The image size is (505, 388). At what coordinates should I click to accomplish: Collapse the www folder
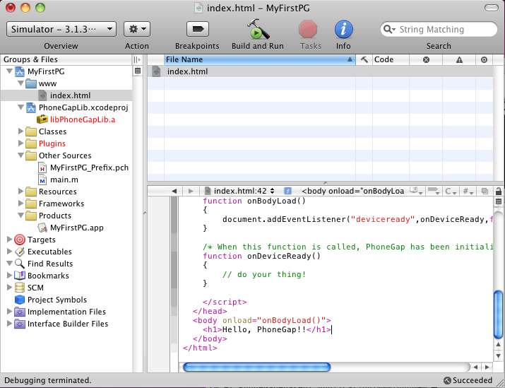(x=21, y=83)
